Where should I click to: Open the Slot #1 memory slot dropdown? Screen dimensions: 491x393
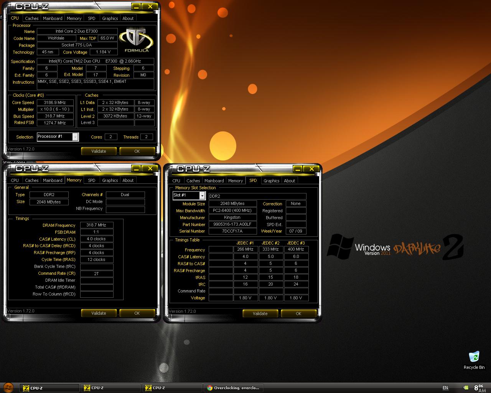202,196
